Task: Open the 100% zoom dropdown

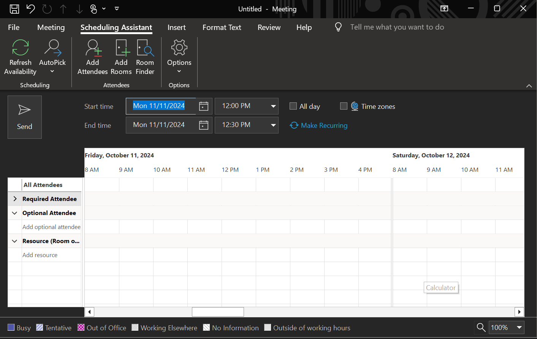Action: pyautogui.click(x=519, y=327)
